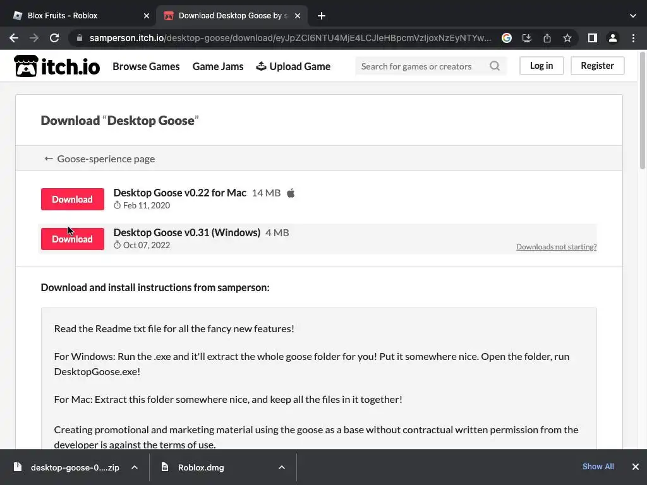Click the 14 MB file size text
The height and width of the screenshot is (485, 647).
pyautogui.click(x=266, y=193)
